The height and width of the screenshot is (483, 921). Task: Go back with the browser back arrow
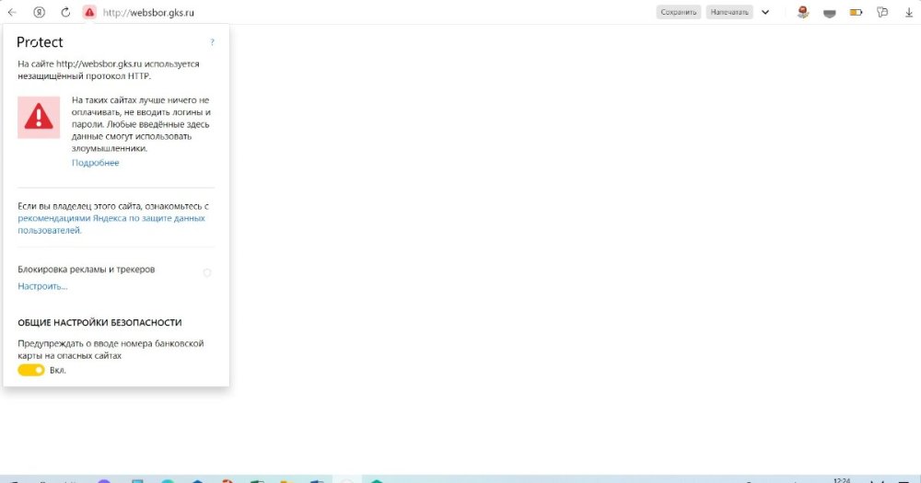pyautogui.click(x=12, y=12)
